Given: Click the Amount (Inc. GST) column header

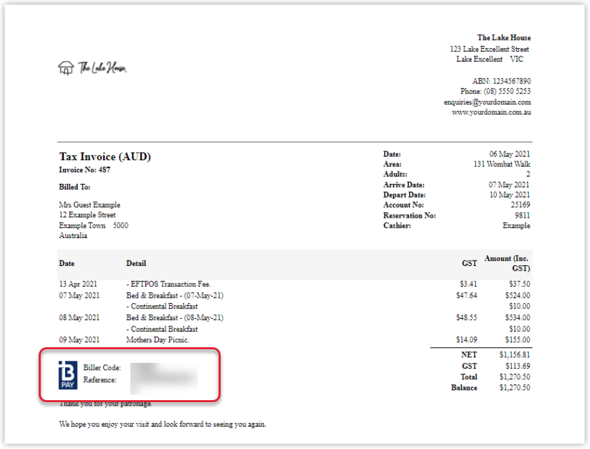Looking at the screenshot, I should click(506, 263).
